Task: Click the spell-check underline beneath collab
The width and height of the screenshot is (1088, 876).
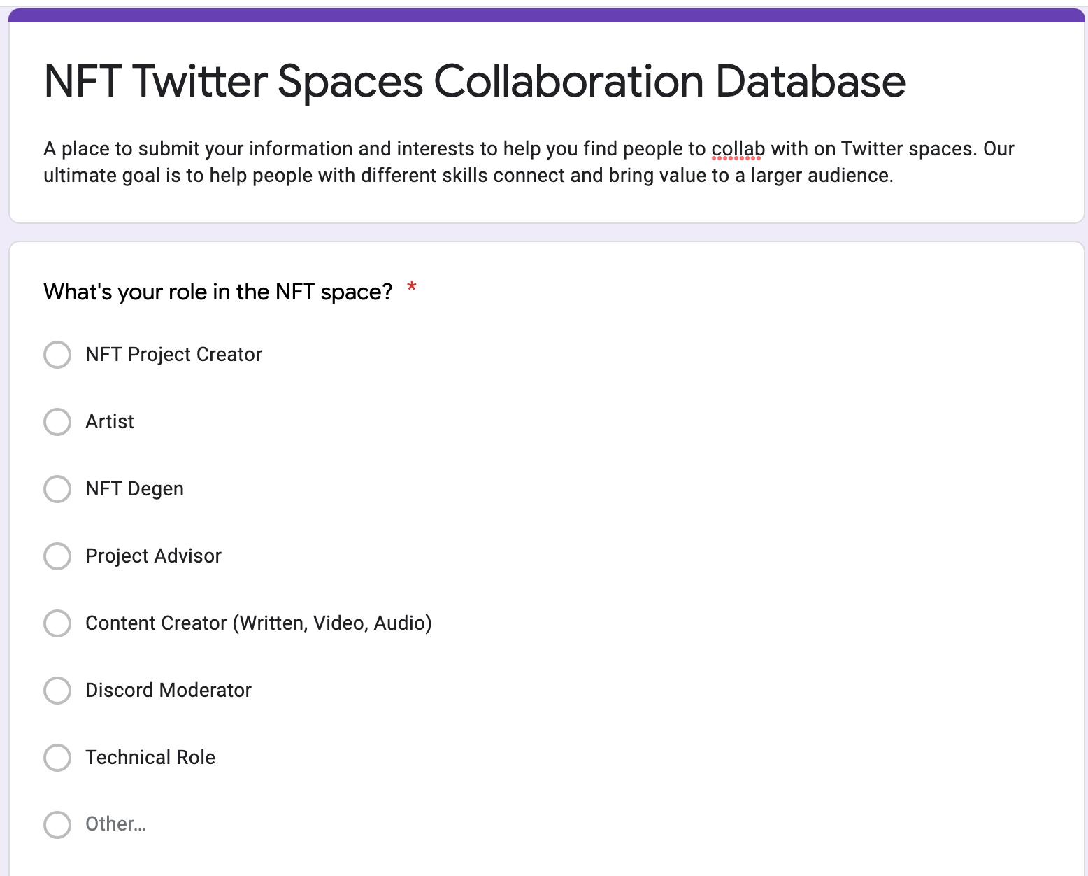Action: (736, 160)
